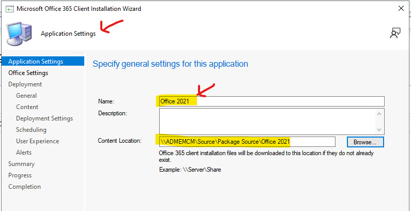Open Deployment Settings step

click(44, 118)
